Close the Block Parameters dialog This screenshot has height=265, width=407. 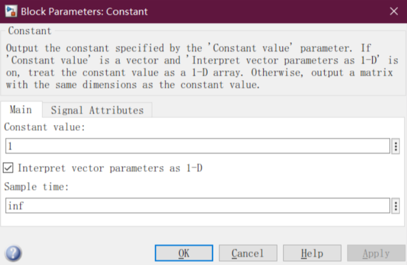[394, 11]
